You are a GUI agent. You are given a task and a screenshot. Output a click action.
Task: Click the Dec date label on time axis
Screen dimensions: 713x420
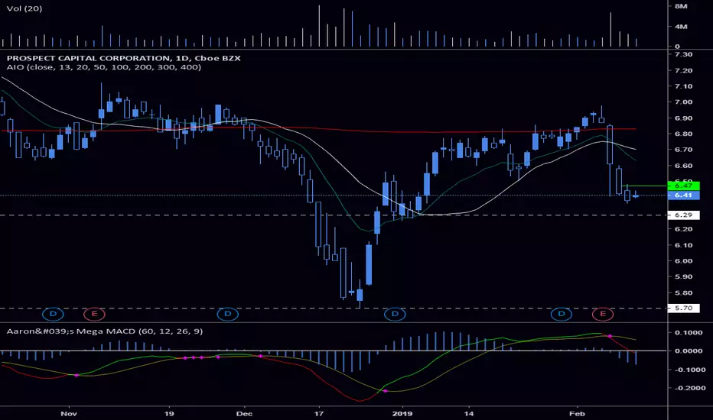click(x=244, y=413)
